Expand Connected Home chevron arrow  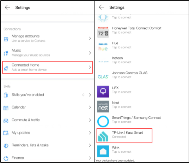tap(90, 67)
